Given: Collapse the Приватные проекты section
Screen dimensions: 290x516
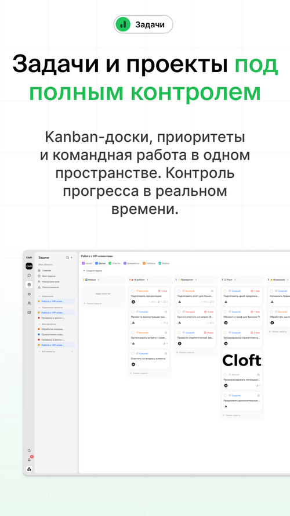Looking at the screenshot, I should tap(39, 307).
